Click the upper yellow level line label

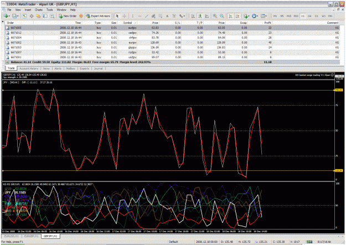coord(339,90)
